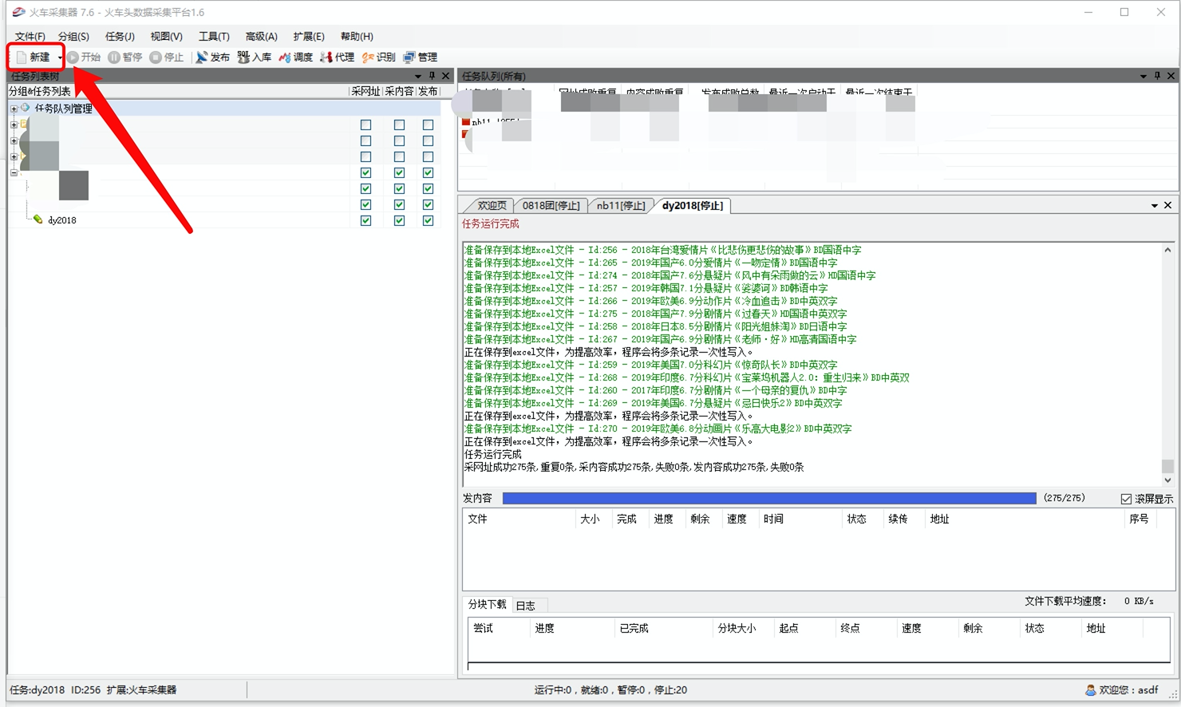Image resolution: width=1181 pixels, height=707 pixels.
Task: Click the red 任务运行完成 status text
Action: (x=490, y=223)
